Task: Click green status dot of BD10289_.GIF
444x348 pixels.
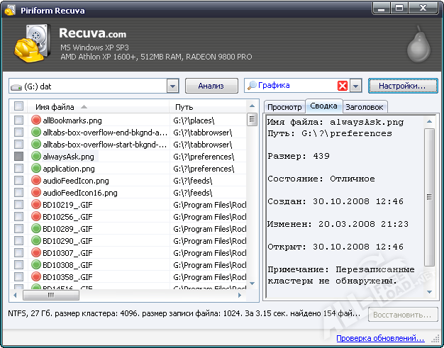Action: click(37, 229)
